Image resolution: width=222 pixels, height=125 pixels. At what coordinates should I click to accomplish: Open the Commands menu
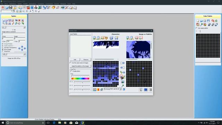click(49, 4)
